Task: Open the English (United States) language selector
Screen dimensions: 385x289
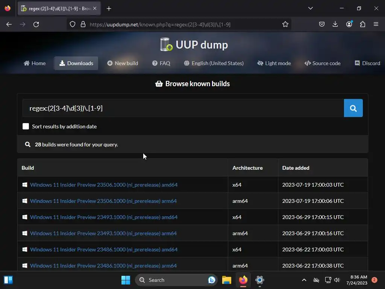Action: click(214, 63)
